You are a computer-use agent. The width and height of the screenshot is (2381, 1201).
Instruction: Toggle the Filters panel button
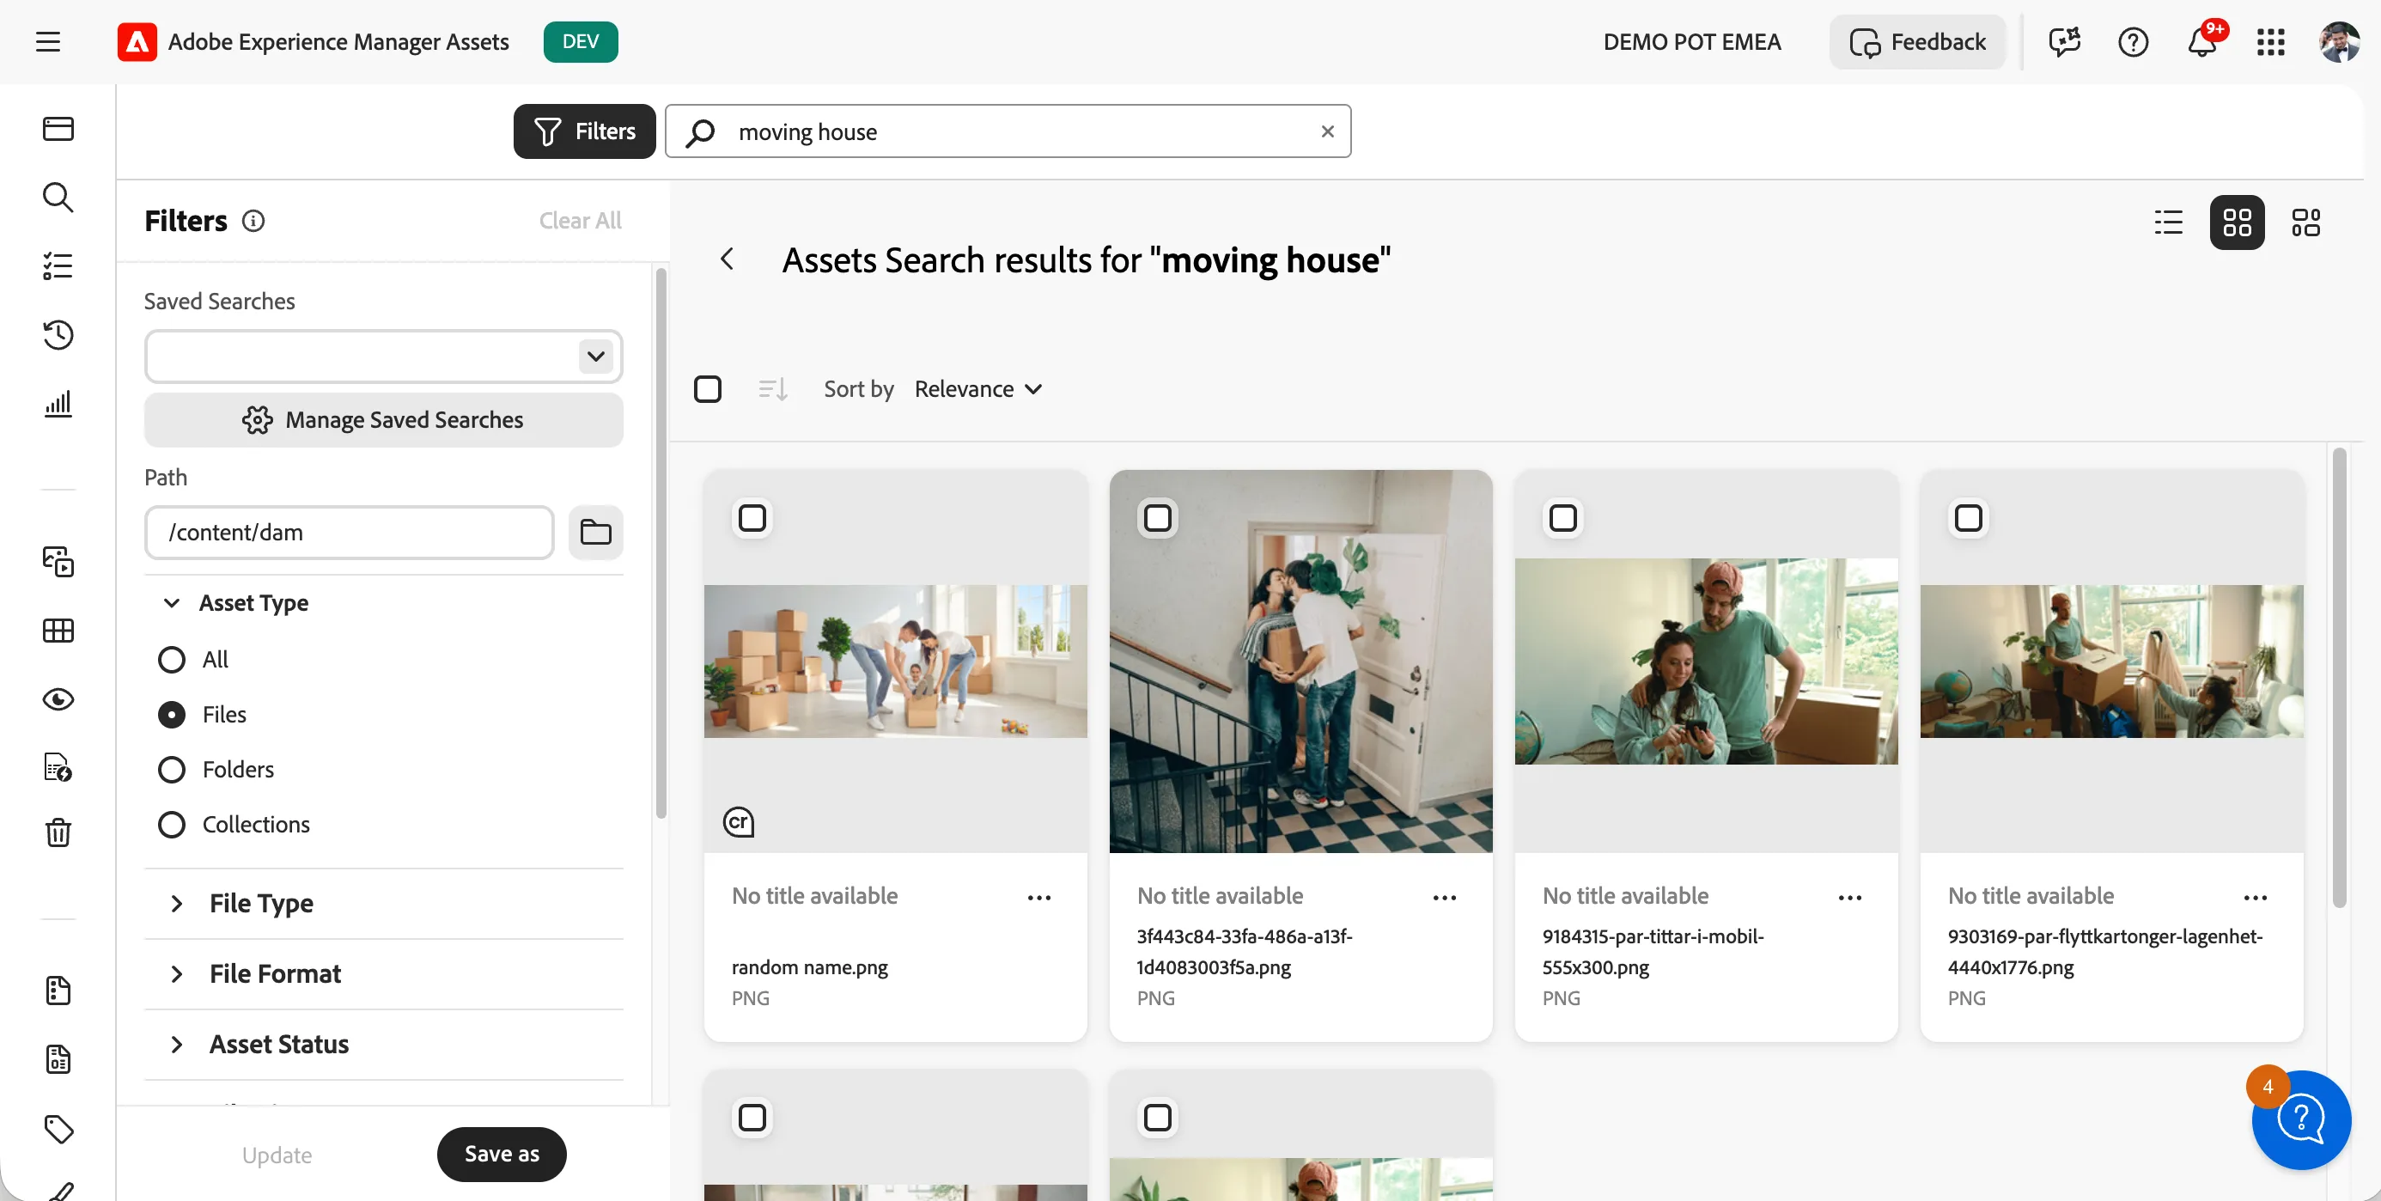pyautogui.click(x=584, y=131)
